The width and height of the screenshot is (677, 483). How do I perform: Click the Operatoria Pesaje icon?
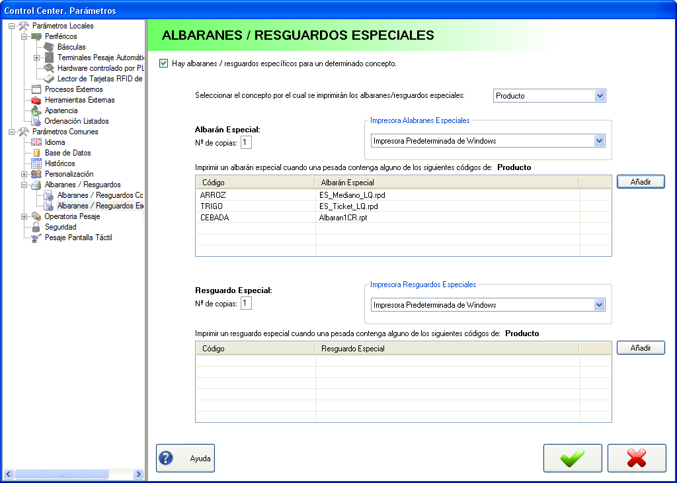[36, 216]
